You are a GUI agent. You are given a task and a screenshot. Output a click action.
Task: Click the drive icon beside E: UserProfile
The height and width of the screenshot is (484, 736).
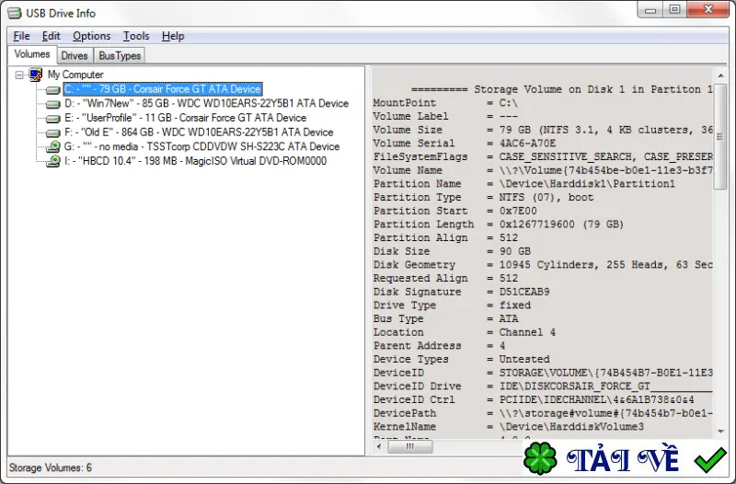[x=52, y=119]
